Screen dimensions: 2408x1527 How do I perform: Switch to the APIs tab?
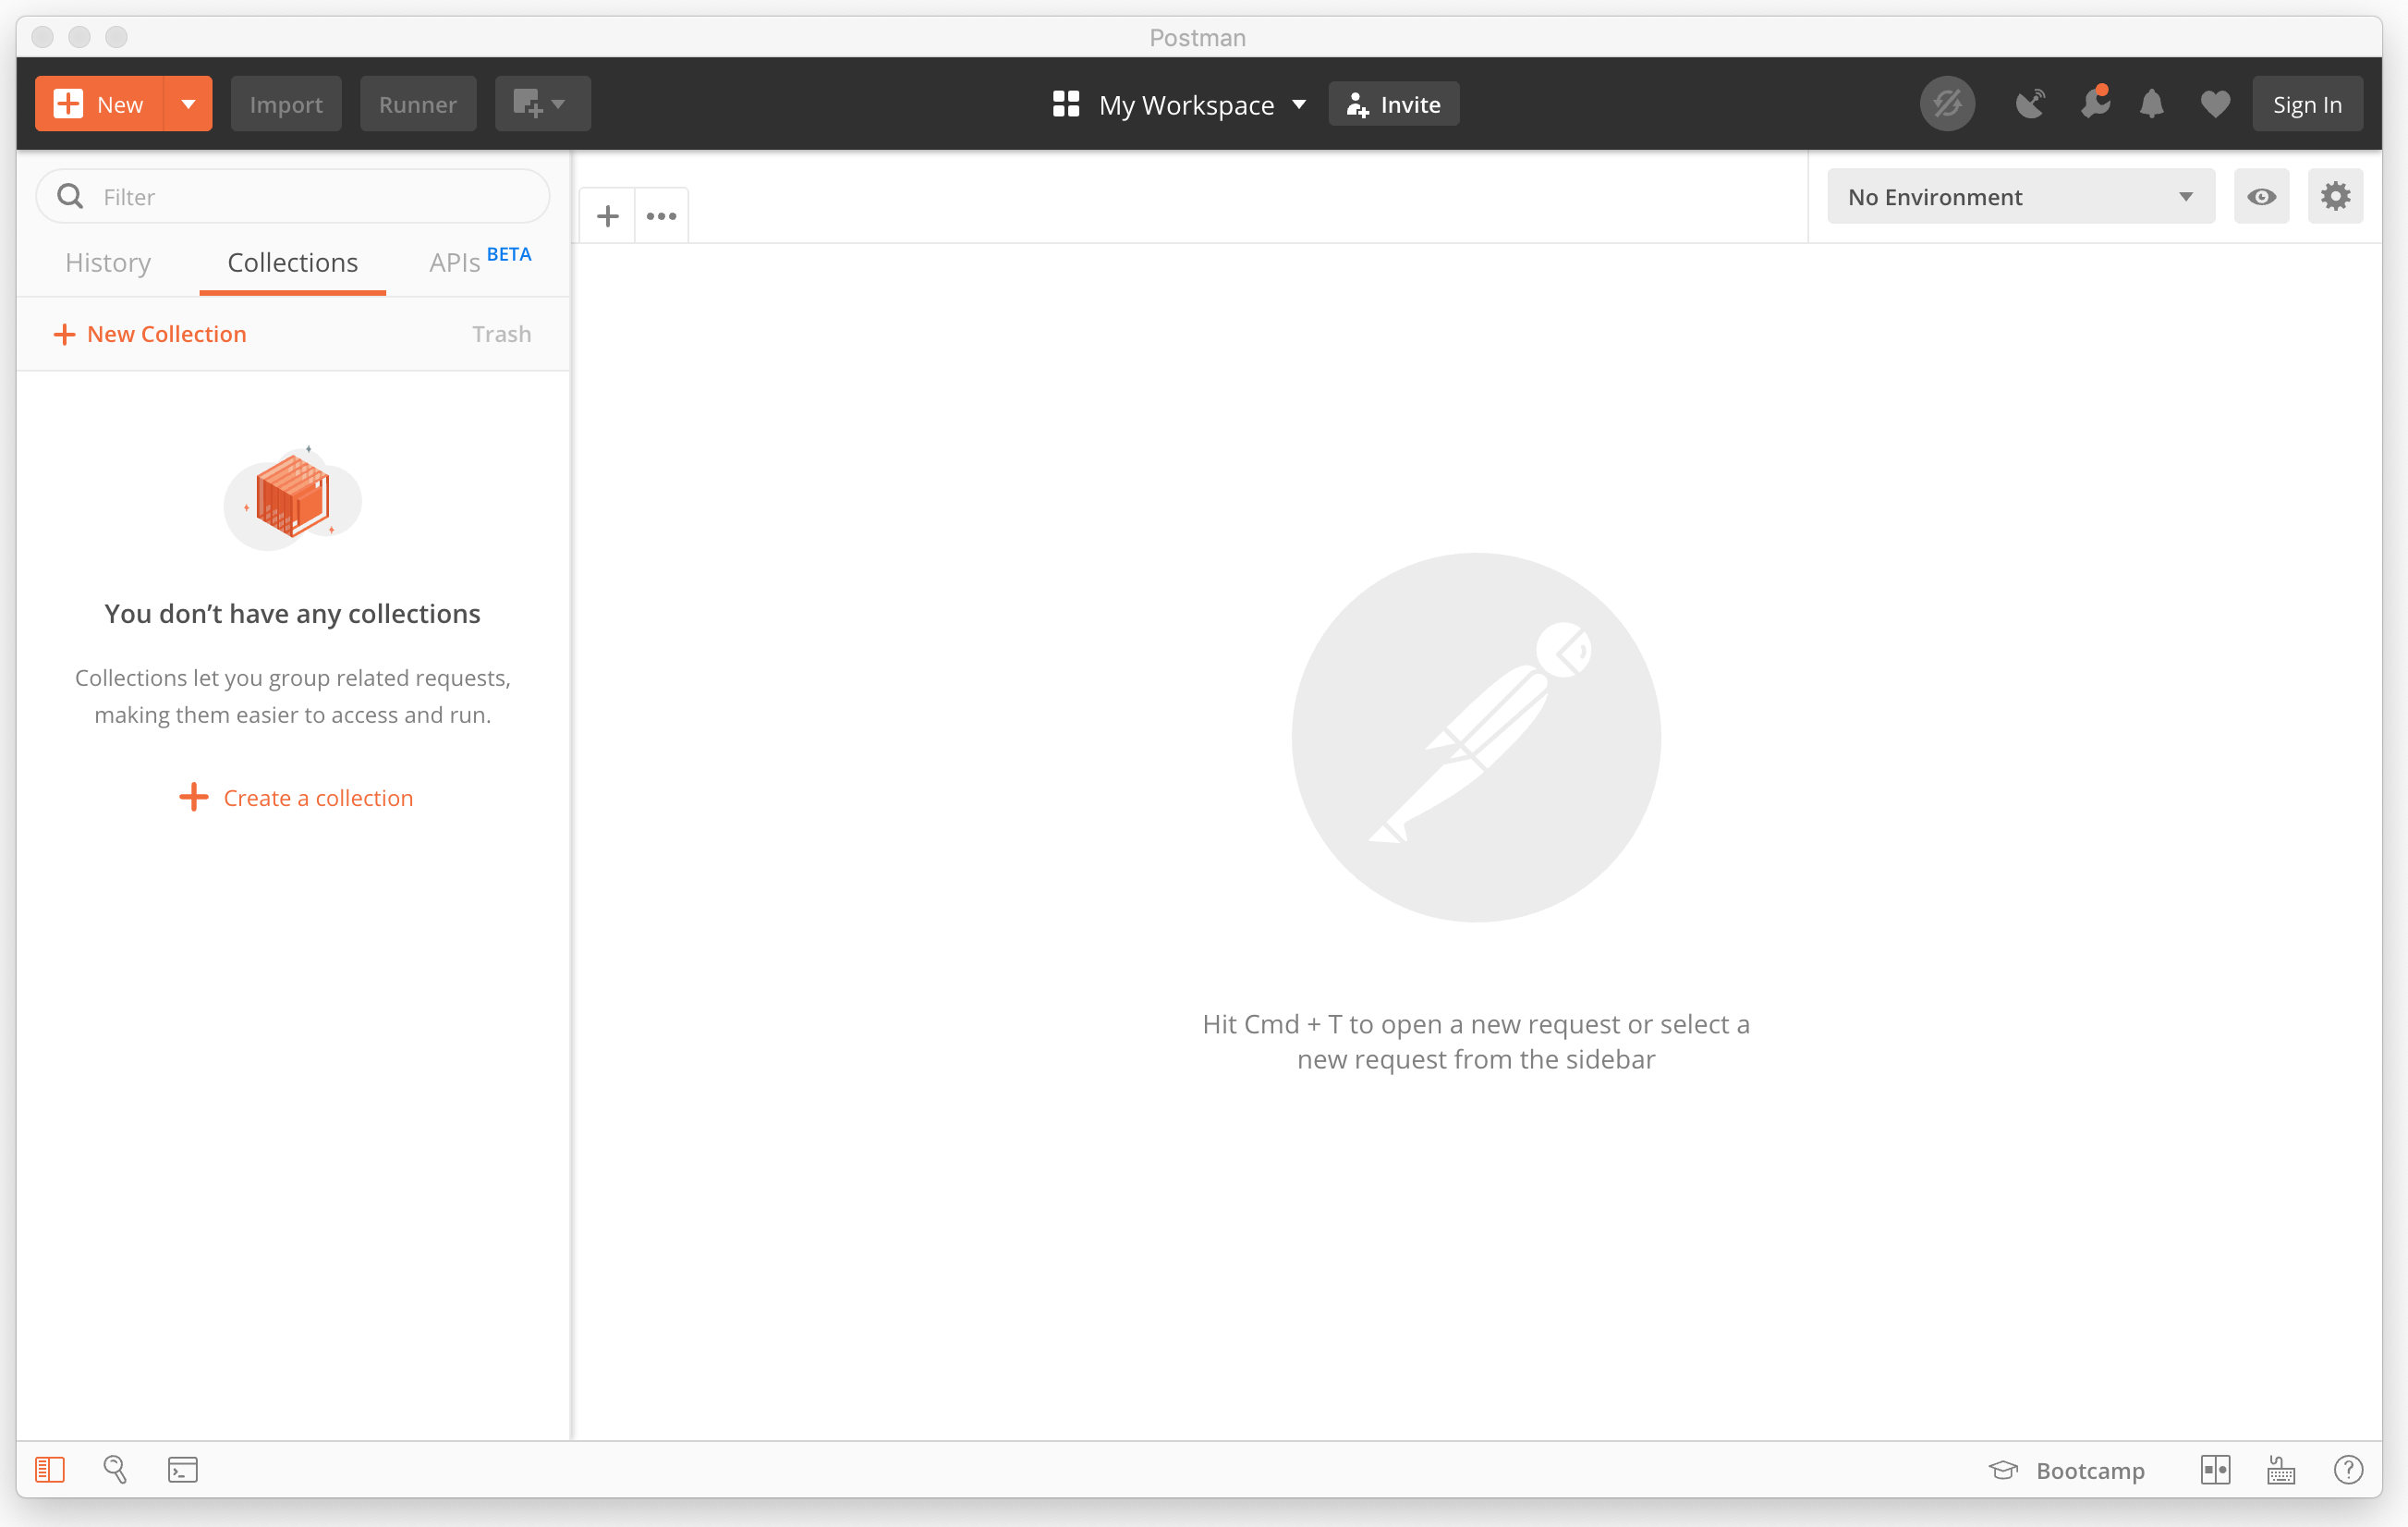[x=455, y=263]
